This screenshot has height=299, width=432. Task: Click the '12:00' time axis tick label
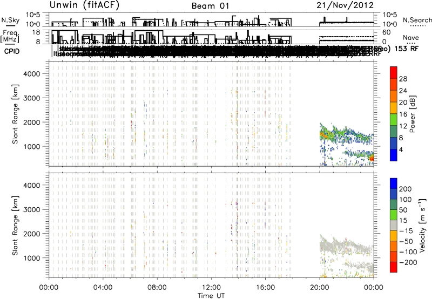(x=211, y=288)
